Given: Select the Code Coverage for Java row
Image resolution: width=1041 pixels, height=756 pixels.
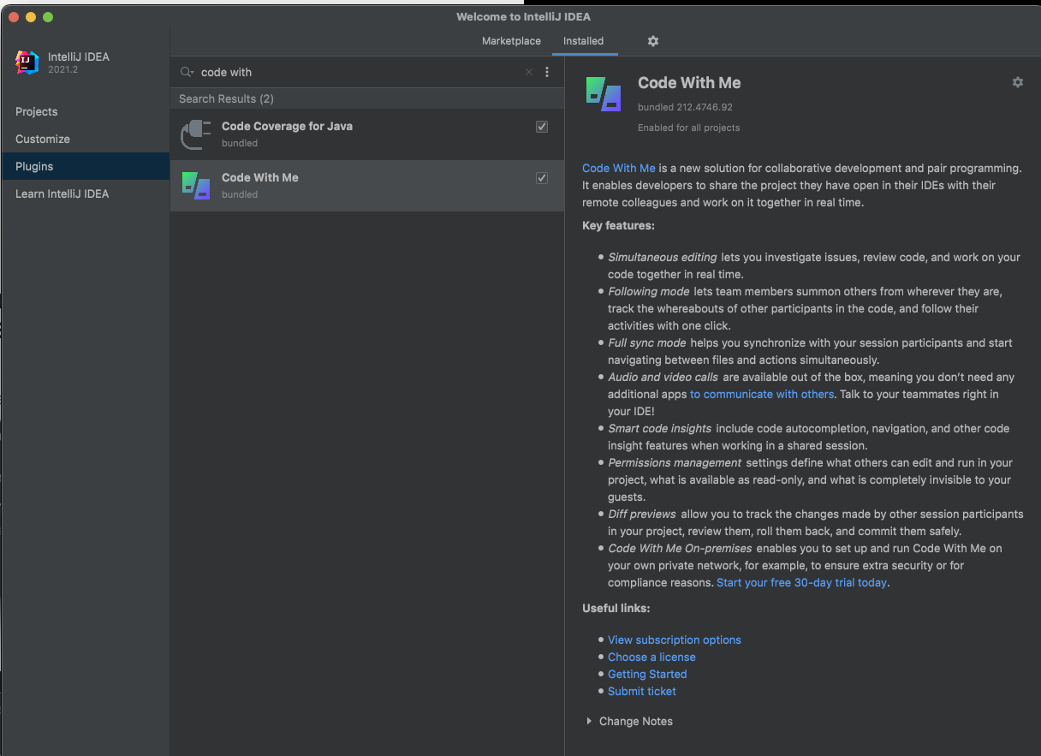Looking at the screenshot, I should point(367,134).
